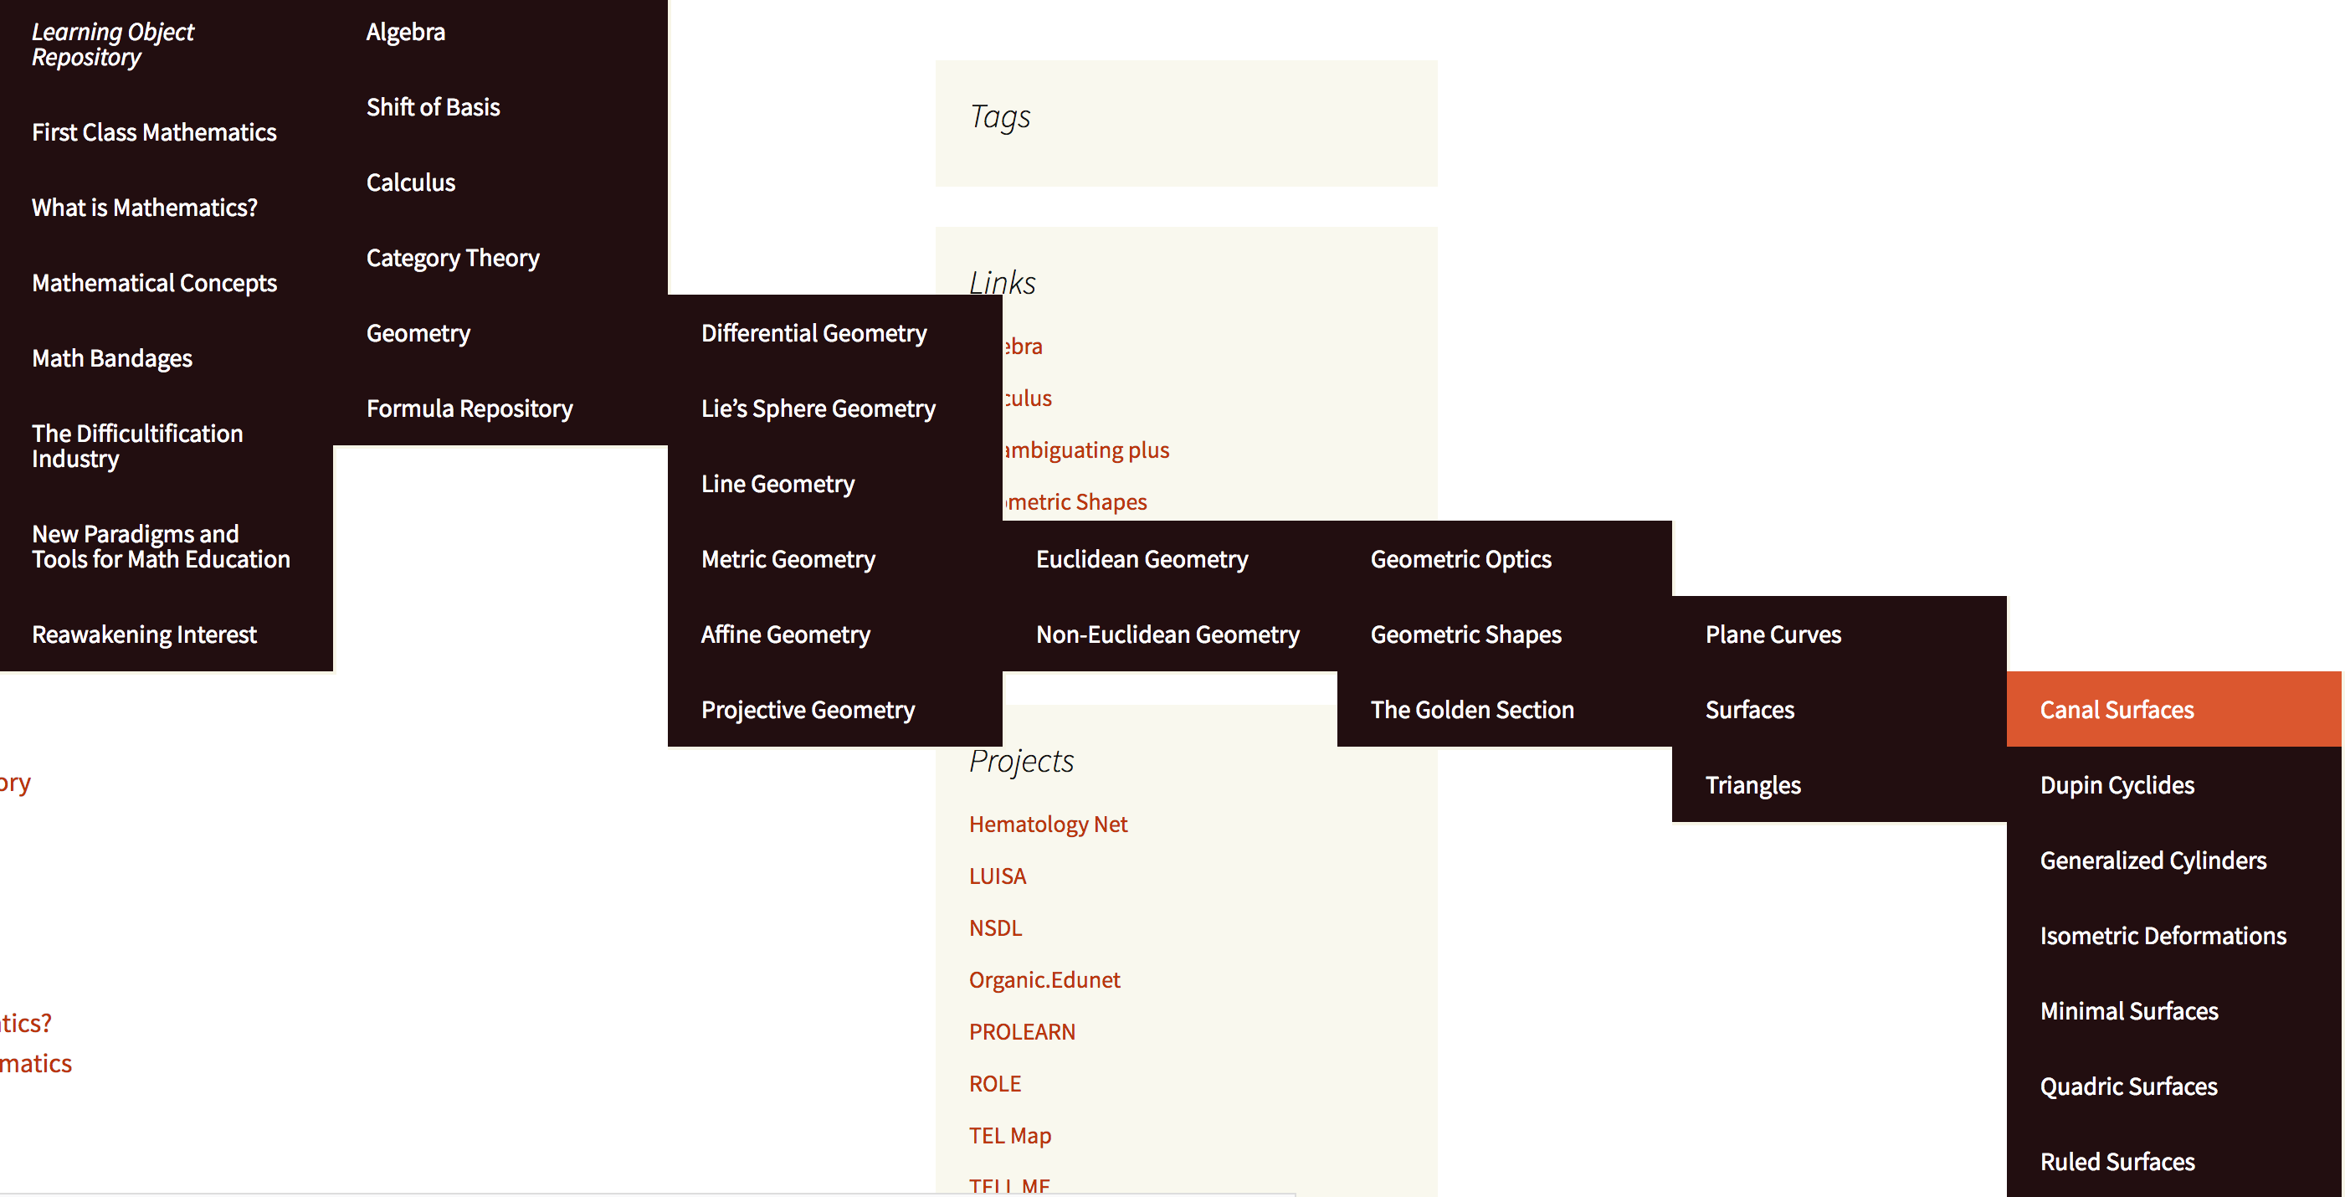The height and width of the screenshot is (1197, 2345).
Task: Click Differential Geometry in Geometry submenu
Action: tap(813, 333)
